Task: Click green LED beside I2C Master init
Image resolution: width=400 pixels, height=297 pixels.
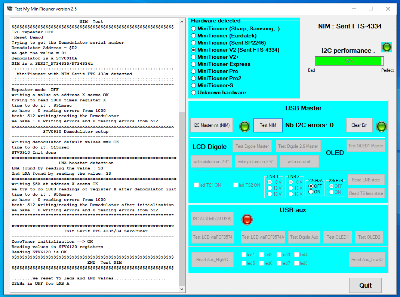Action: click(244, 126)
